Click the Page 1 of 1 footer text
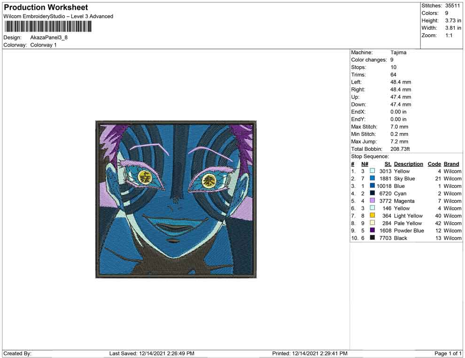The image size is (465, 358). coord(448,353)
